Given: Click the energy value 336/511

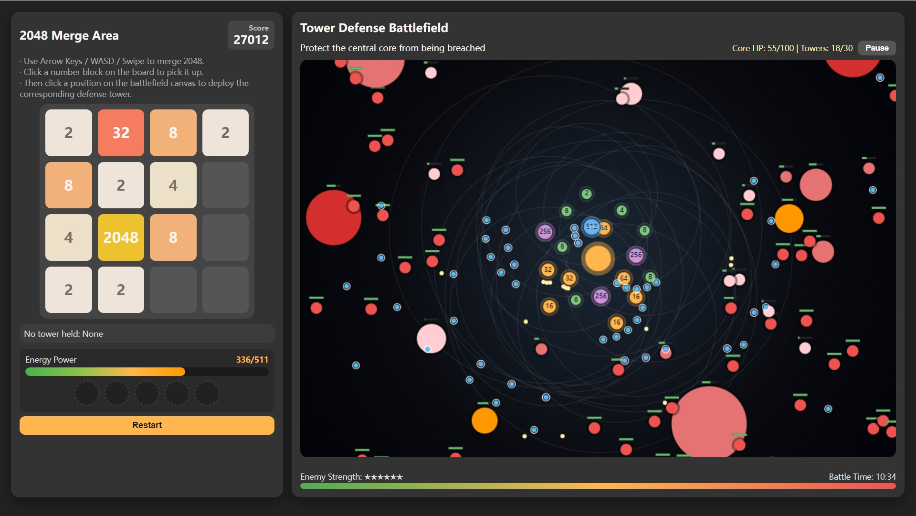Looking at the screenshot, I should [252, 360].
